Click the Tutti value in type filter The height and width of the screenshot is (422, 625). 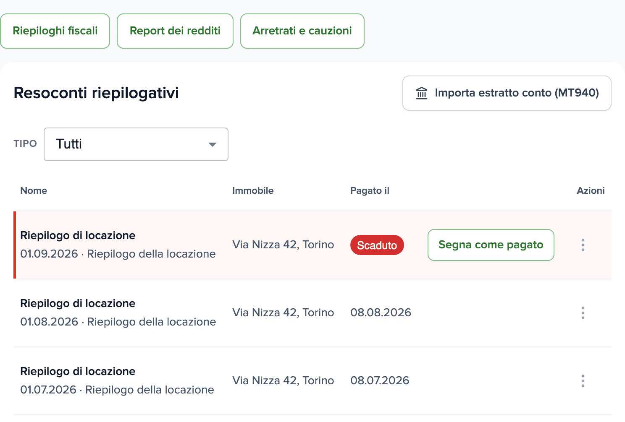pos(69,144)
